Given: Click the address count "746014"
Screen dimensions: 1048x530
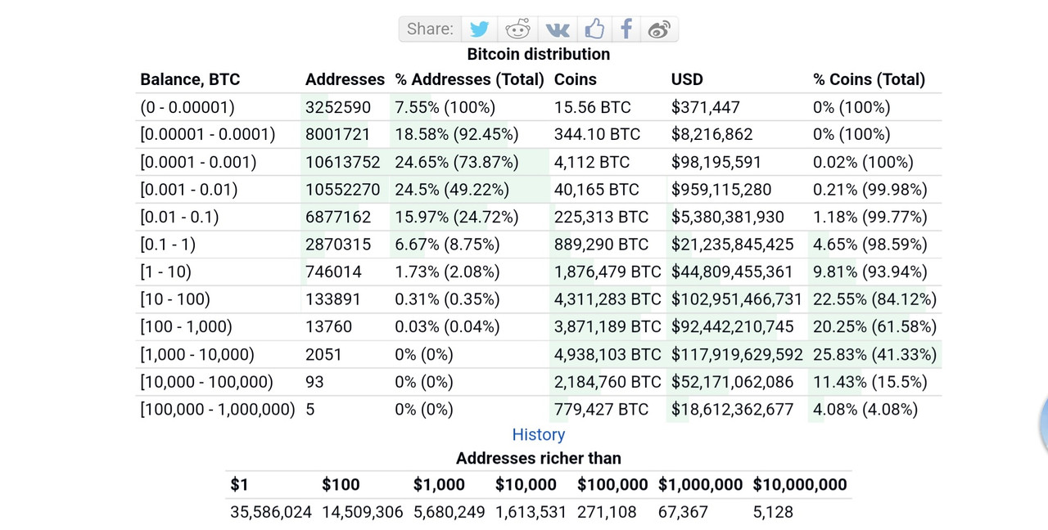Looking at the screenshot, I should point(333,272).
